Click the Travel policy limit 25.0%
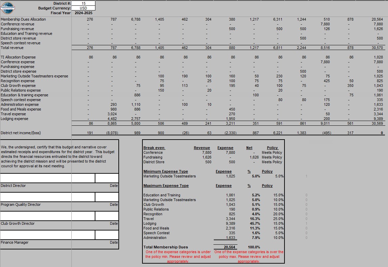This screenshot has width=388, height=267. [278, 219]
